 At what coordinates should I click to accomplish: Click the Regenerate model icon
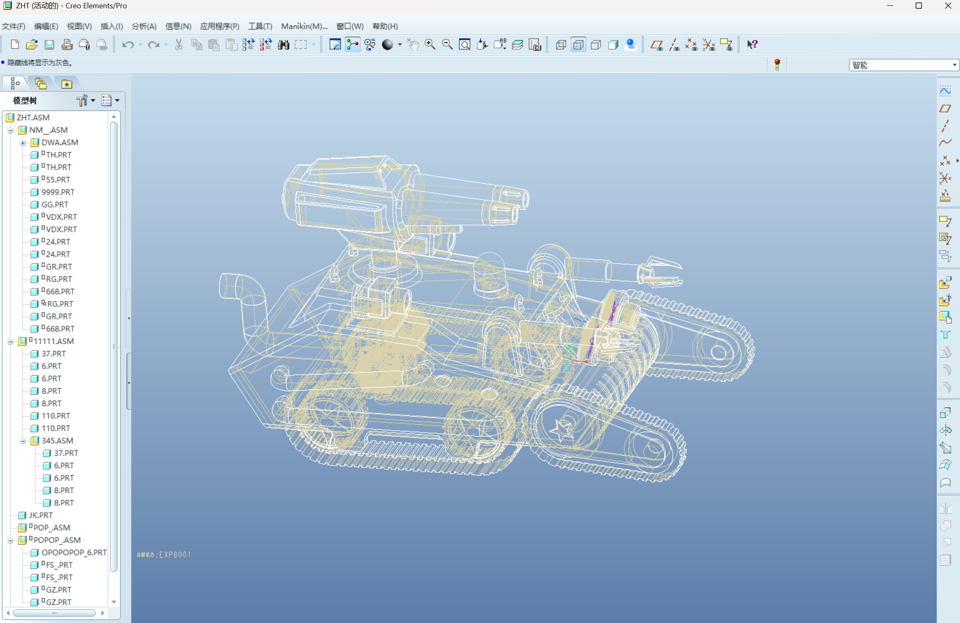(248, 44)
